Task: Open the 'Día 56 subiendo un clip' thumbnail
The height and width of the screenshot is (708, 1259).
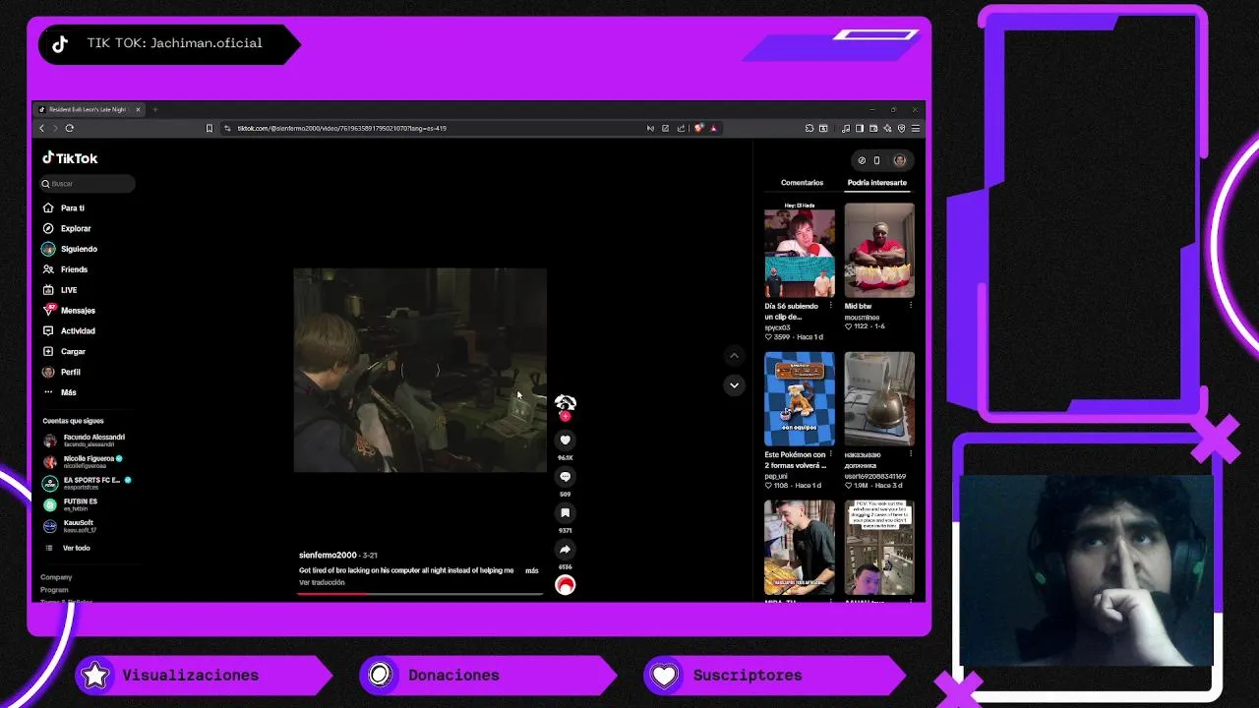Action: (x=800, y=251)
